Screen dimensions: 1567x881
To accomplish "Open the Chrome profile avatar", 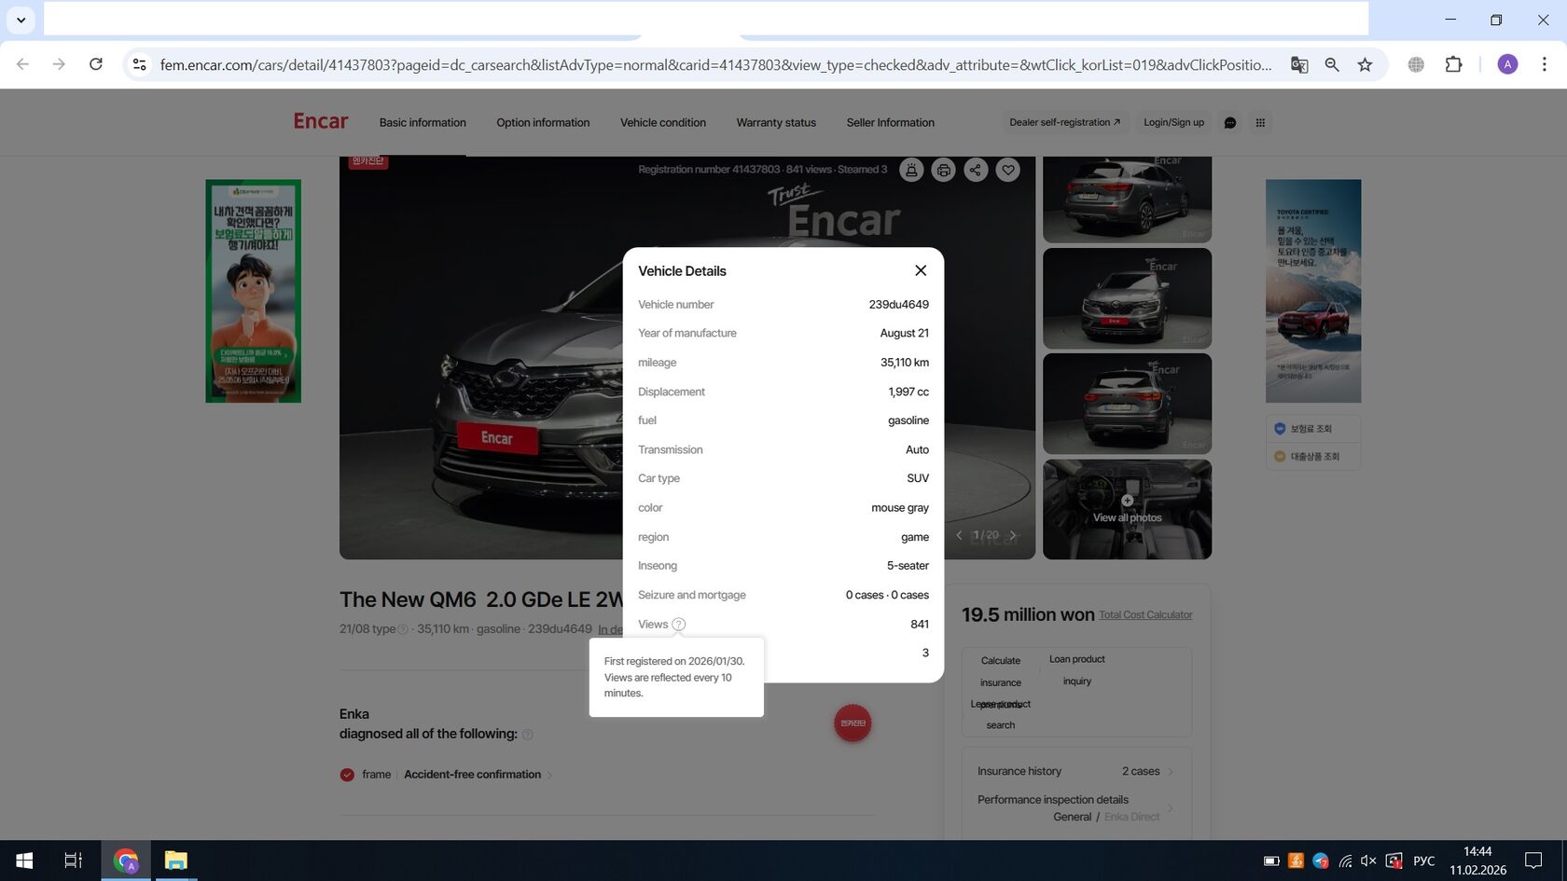I will [x=1507, y=64].
